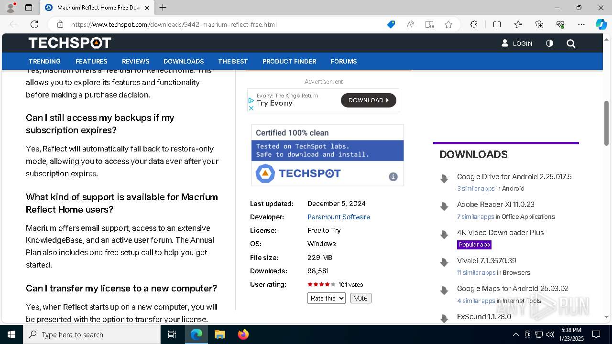Go to the DOWNLOADS section
612x344 pixels.
tap(184, 61)
